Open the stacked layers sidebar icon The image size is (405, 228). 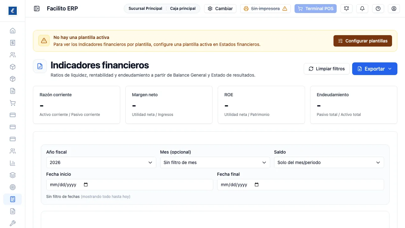[13, 175]
